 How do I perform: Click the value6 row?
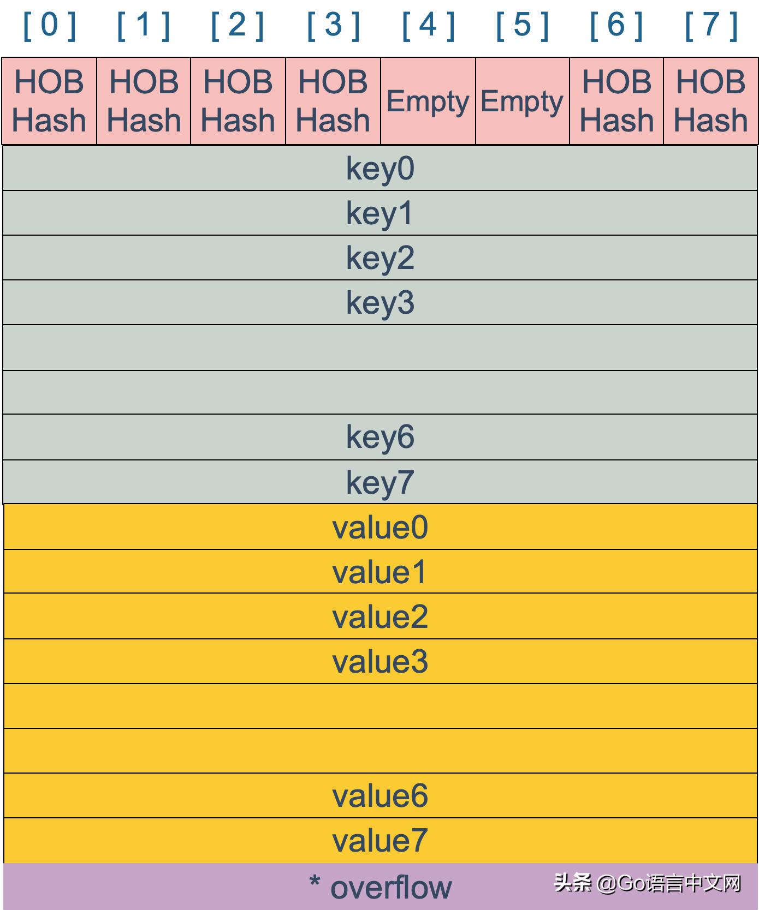pos(380,795)
